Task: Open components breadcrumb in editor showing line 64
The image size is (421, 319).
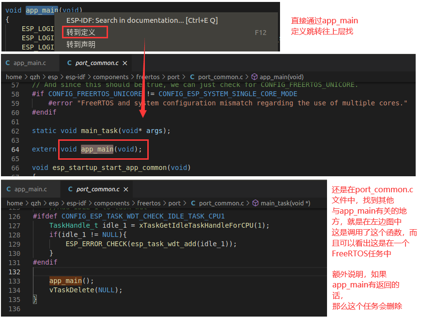Action: point(110,77)
